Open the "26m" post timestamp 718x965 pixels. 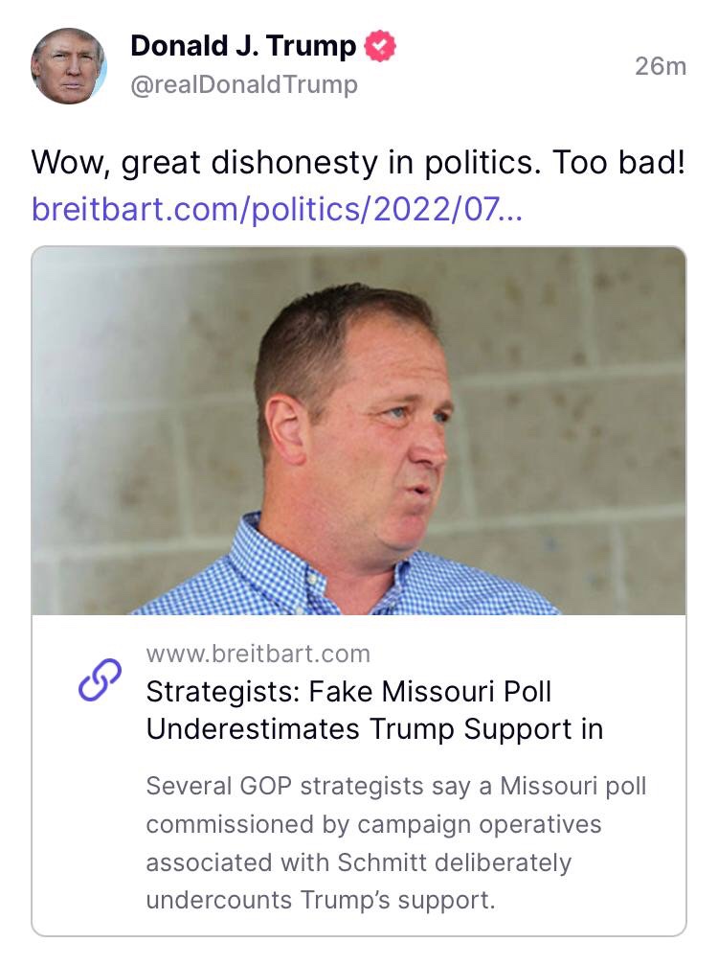tap(661, 66)
